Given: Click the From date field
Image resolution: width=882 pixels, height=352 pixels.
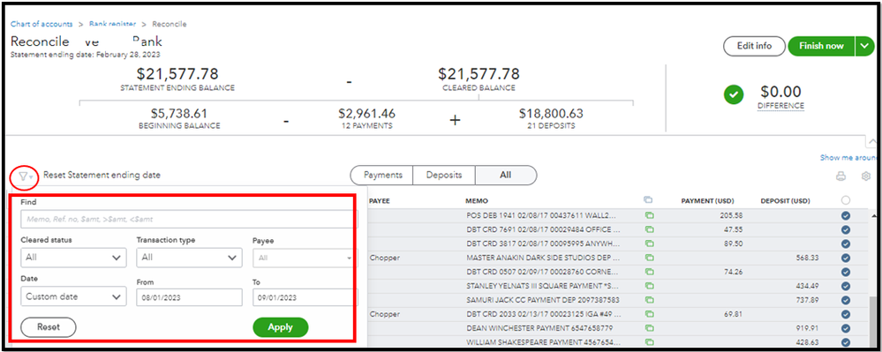Looking at the screenshot, I should pyautogui.click(x=189, y=297).
